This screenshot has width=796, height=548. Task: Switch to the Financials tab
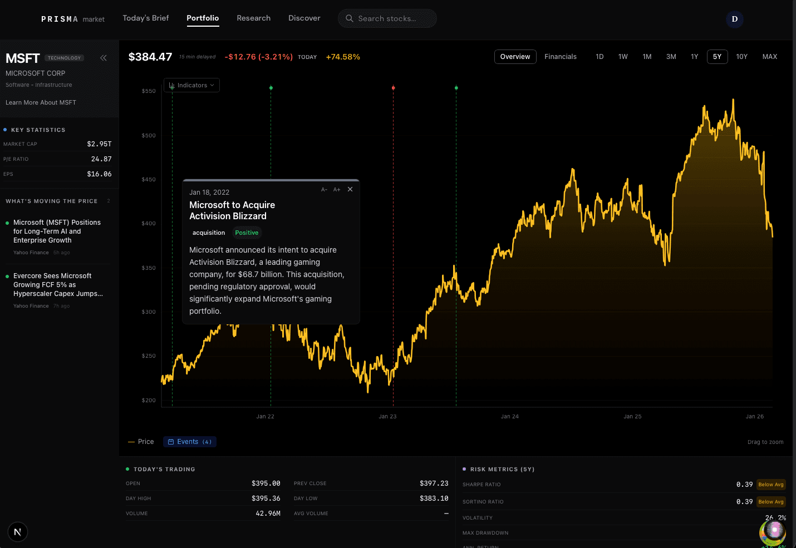pos(561,56)
